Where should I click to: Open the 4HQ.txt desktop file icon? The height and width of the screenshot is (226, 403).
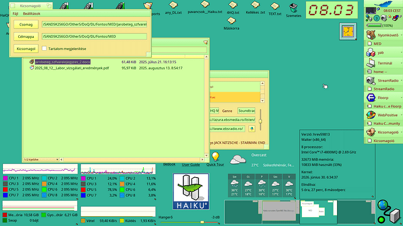tap(233, 5)
